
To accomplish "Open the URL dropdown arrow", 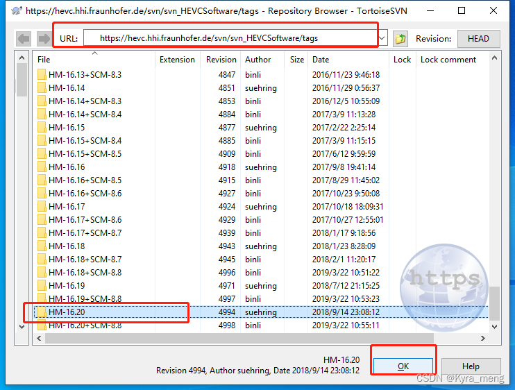I will [382, 38].
